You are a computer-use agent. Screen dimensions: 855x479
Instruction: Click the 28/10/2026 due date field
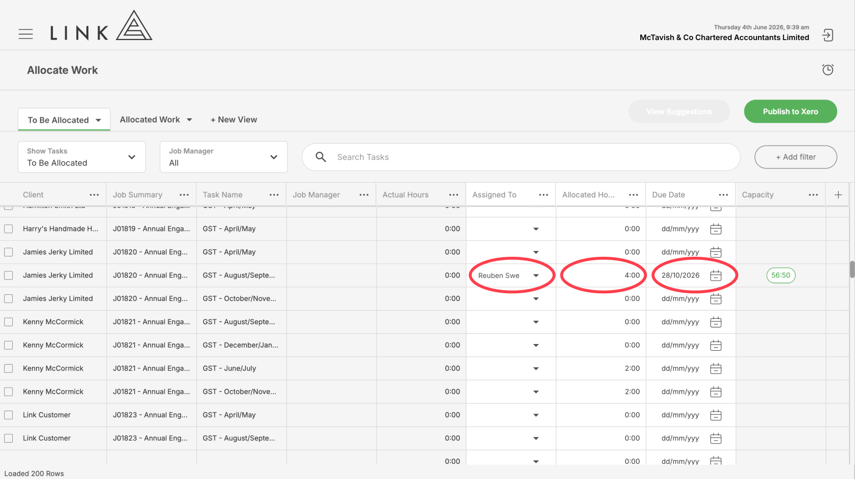tap(680, 276)
